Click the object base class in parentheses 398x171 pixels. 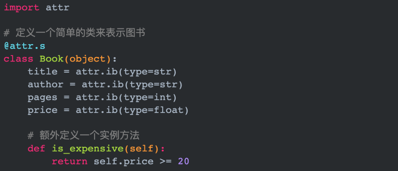(x=87, y=59)
